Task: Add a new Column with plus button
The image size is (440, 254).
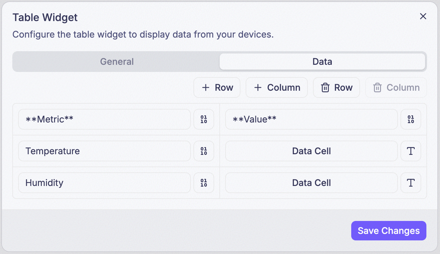Action: 277,87
